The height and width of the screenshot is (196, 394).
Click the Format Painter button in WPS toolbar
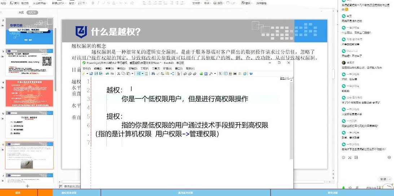coord(25,3)
